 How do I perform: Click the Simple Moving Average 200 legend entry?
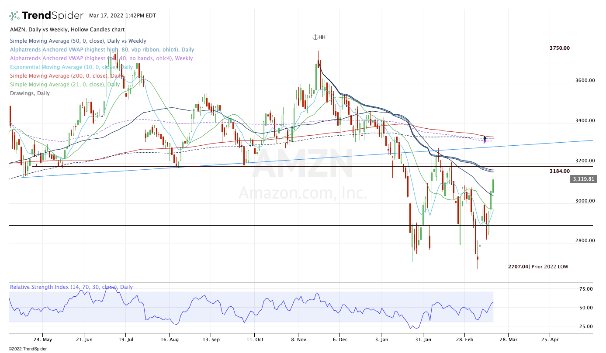66,76
